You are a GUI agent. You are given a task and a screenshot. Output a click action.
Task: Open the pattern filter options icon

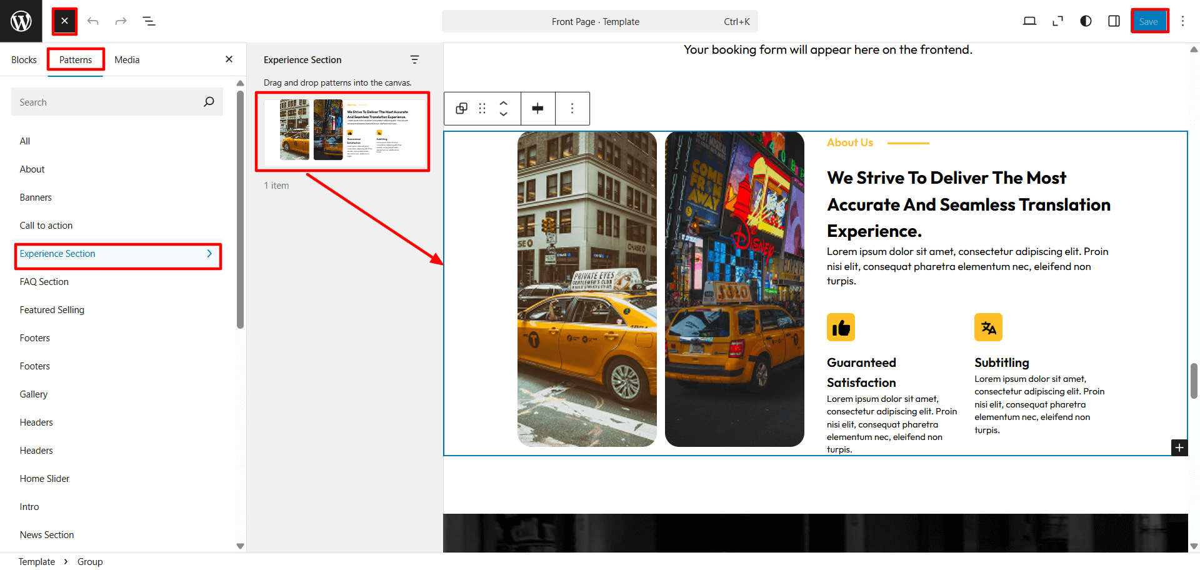point(414,59)
